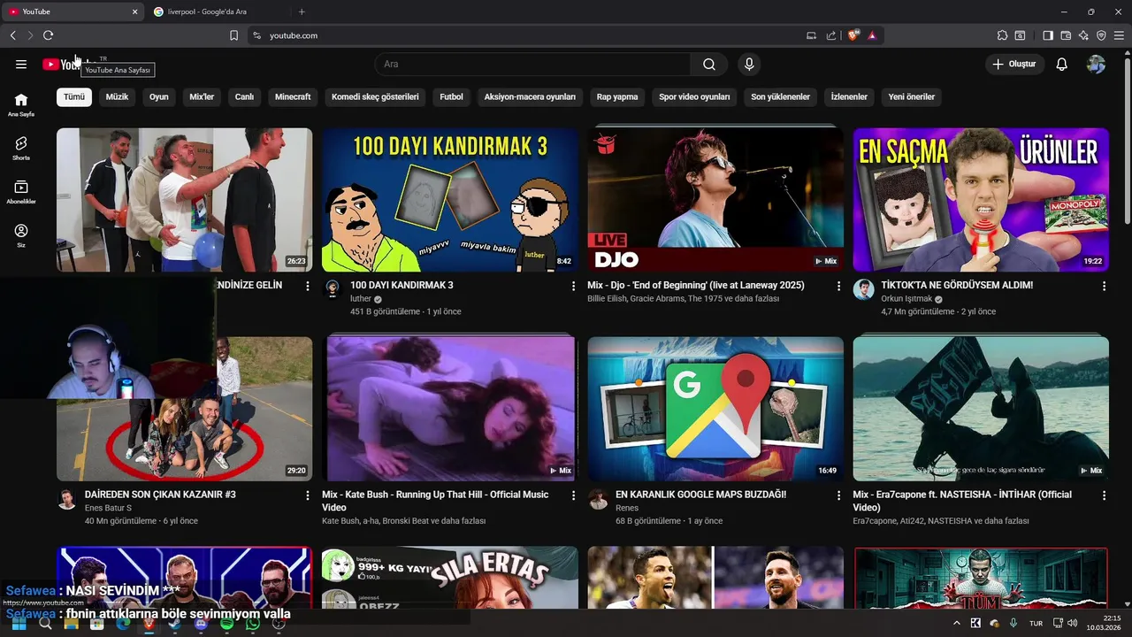Open EN KARANLIK GOOGLE MAPS BUZDAĞI! title

coord(700,495)
